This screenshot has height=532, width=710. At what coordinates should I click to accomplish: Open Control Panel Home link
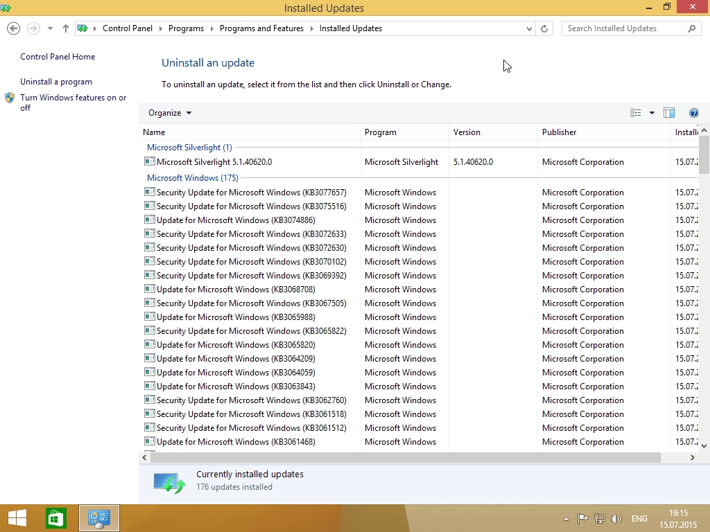(x=58, y=57)
